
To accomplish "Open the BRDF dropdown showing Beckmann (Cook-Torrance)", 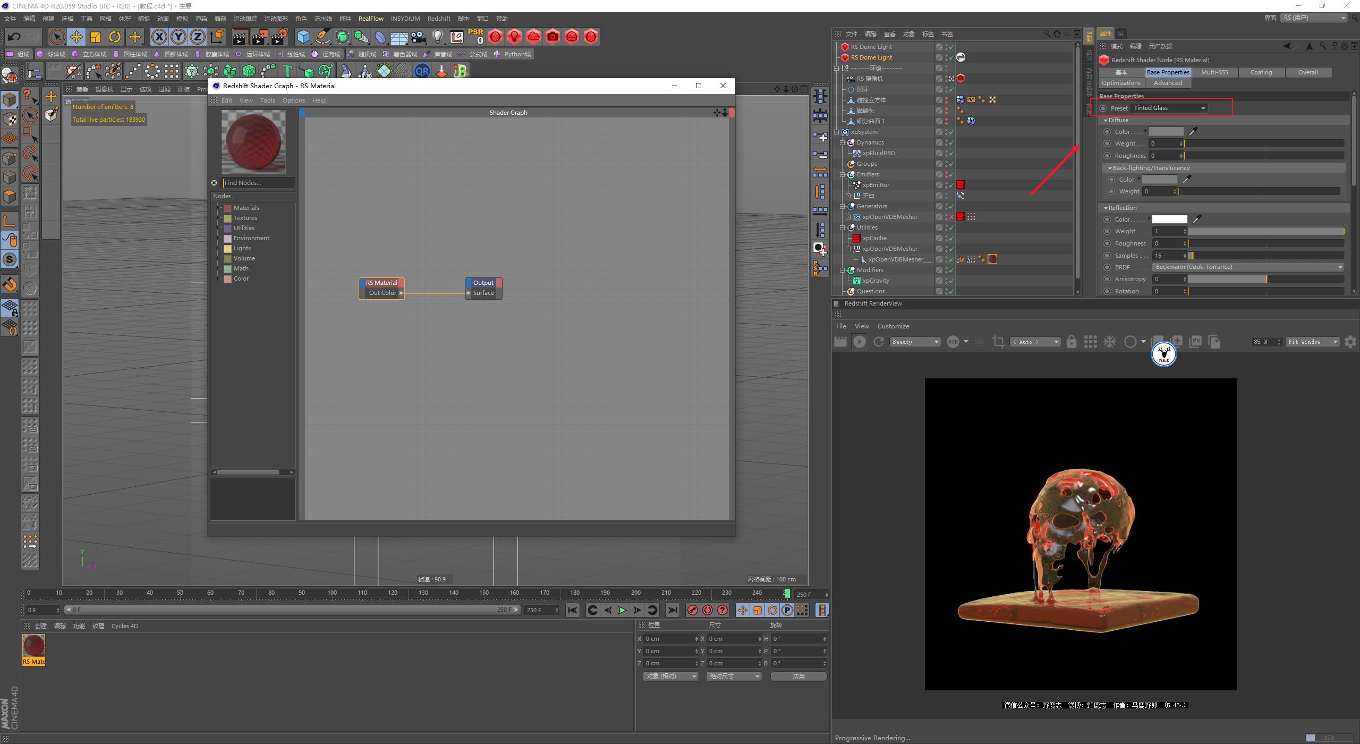I will coord(1248,267).
